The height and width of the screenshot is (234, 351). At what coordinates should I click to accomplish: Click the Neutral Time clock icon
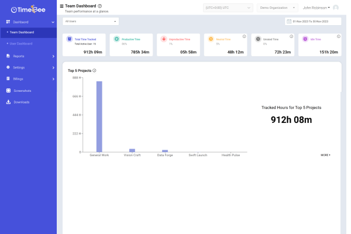[x=211, y=39]
